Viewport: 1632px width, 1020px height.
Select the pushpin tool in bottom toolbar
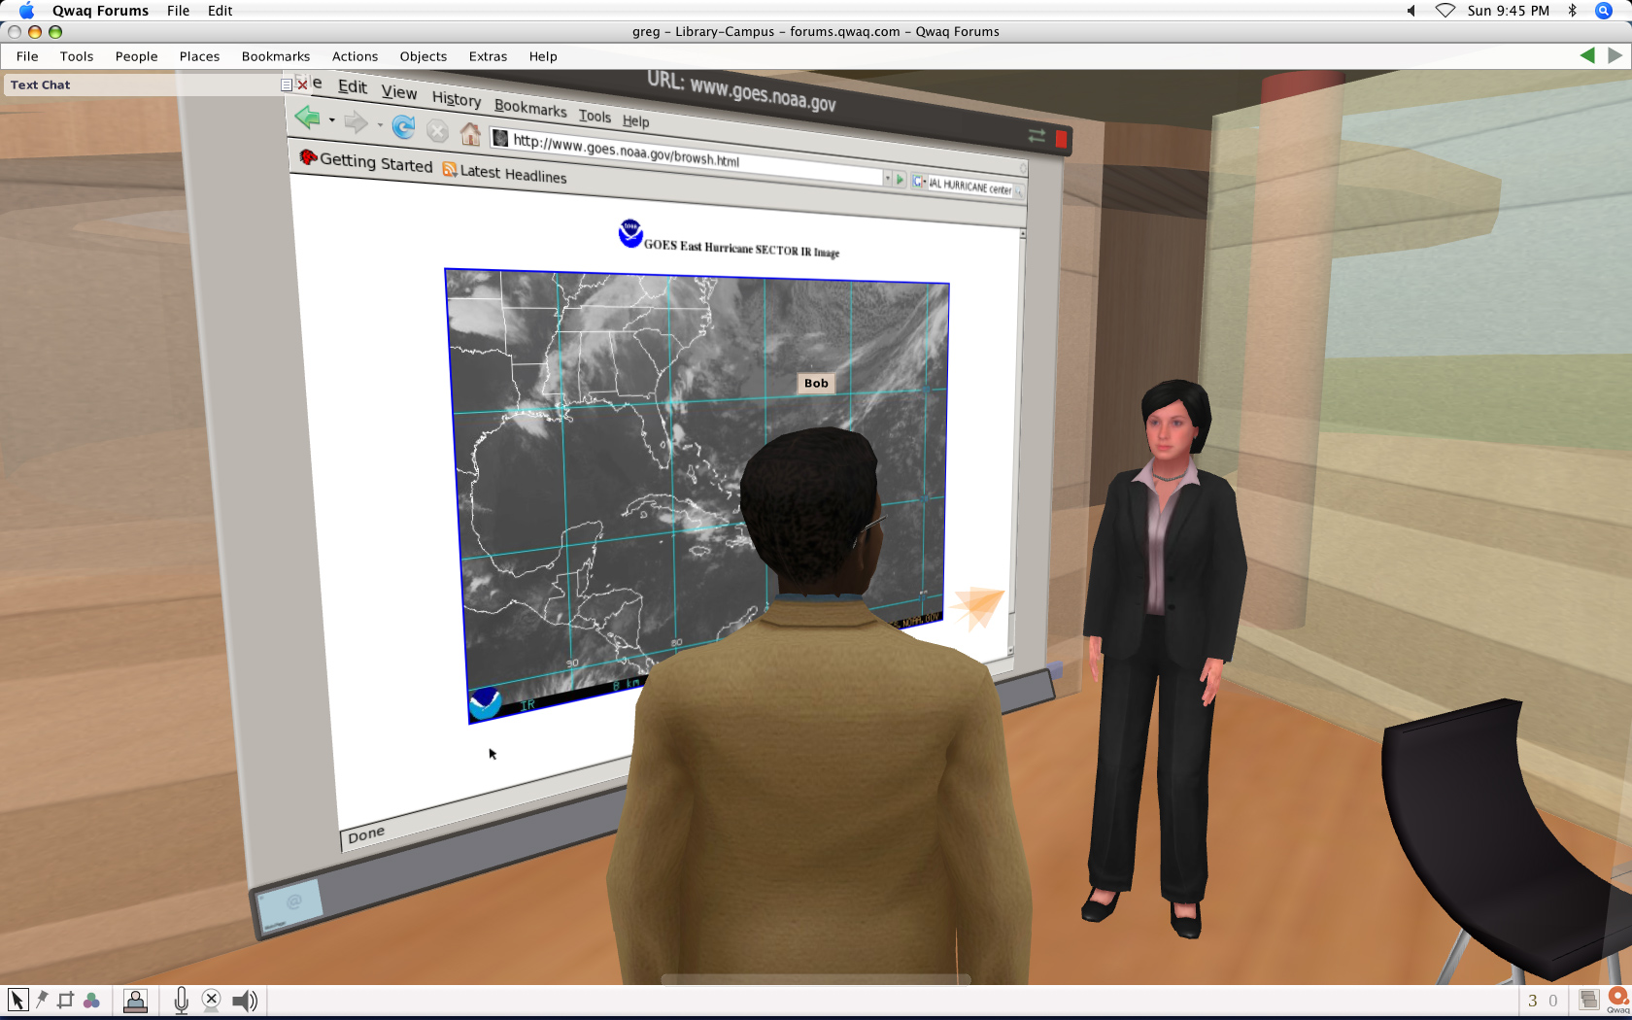tap(42, 999)
